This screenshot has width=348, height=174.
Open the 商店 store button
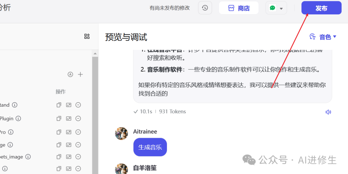[x=239, y=8]
